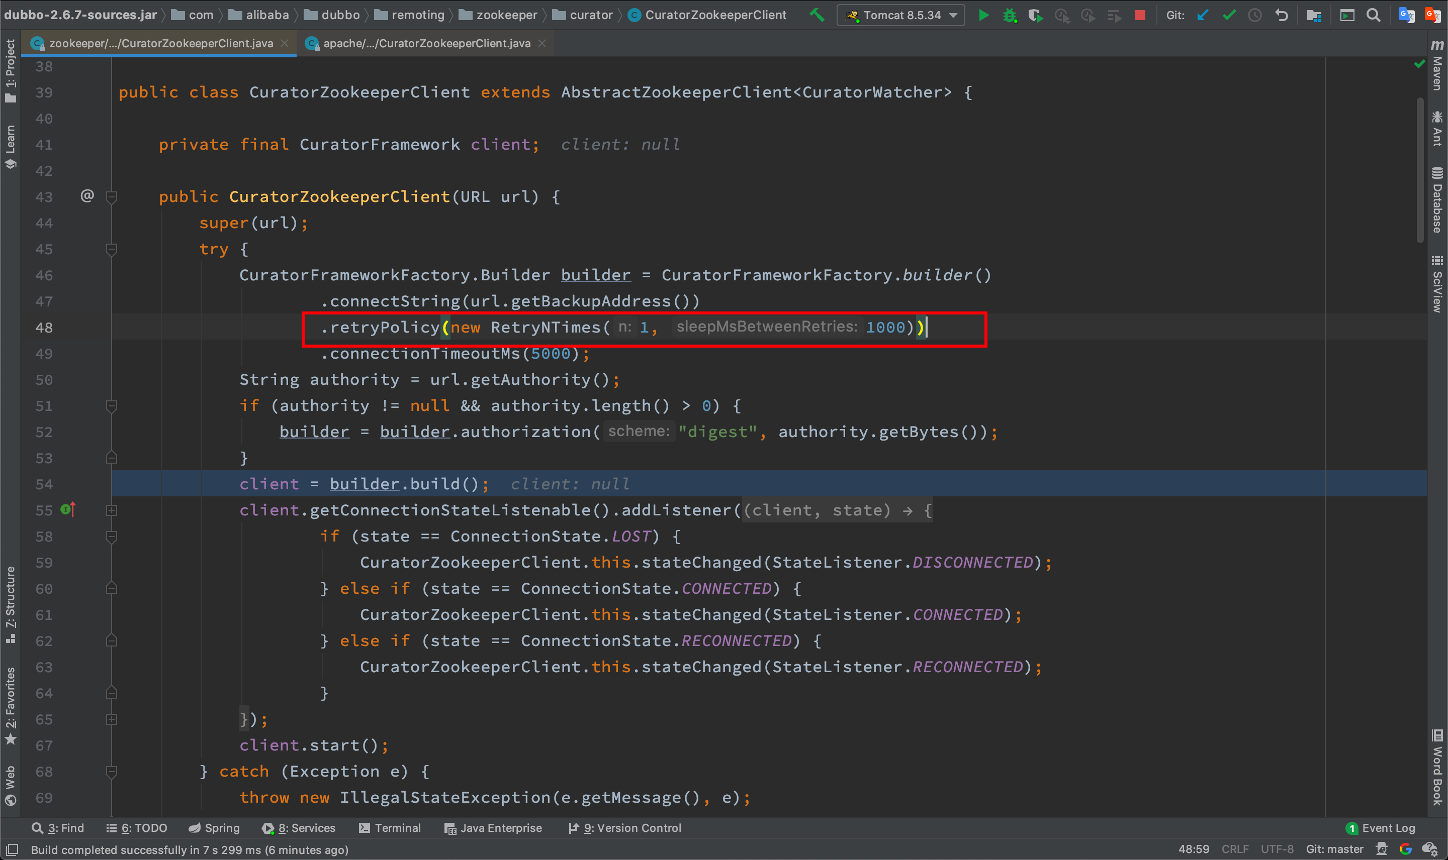Start debugging with the green bug icon

click(1010, 15)
